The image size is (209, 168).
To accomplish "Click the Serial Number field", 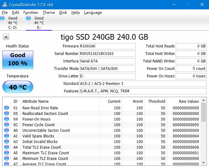I will [x=108, y=54].
